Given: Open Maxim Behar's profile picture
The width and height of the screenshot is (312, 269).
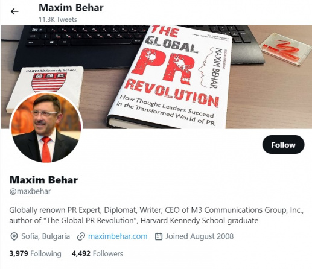Looking at the screenshot, I should point(46,127).
